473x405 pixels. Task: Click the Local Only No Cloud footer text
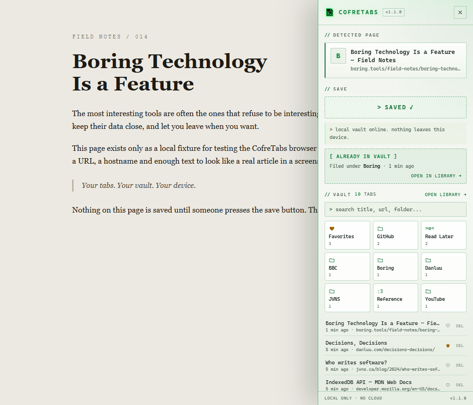(x=353, y=398)
